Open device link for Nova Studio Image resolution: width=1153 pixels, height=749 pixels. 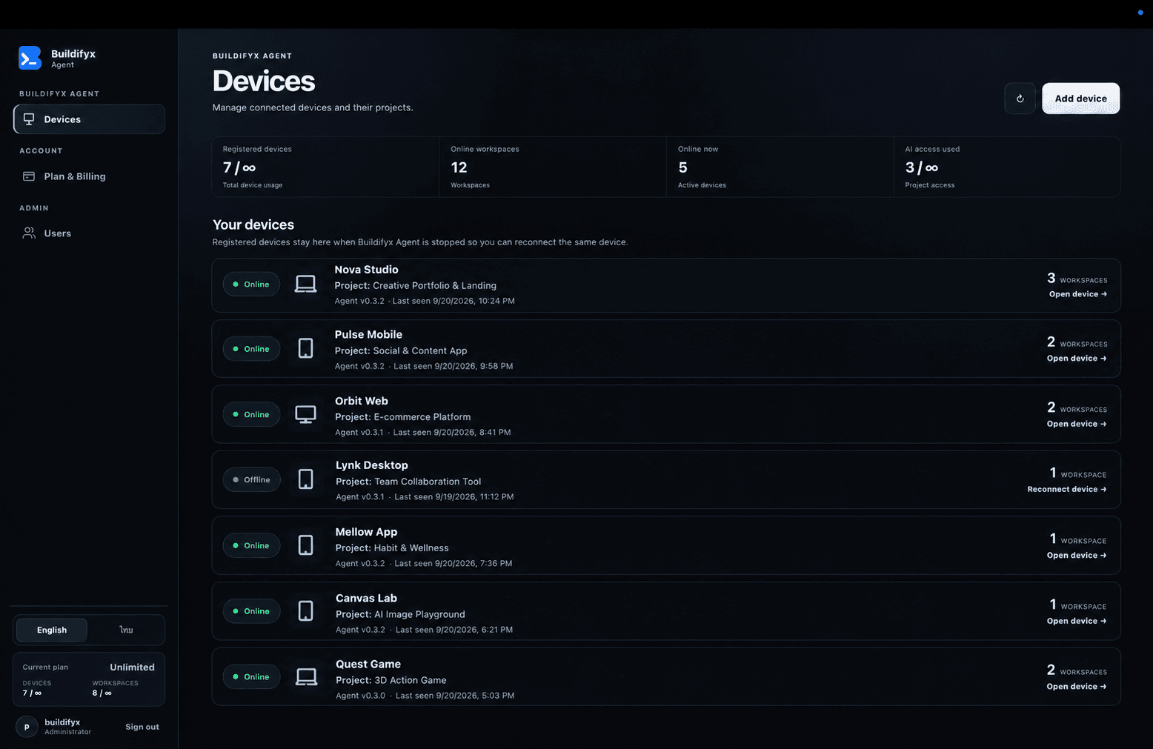[x=1078, y=294]
